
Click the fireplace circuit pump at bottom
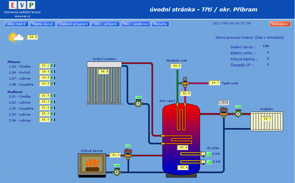pos(117,172)
